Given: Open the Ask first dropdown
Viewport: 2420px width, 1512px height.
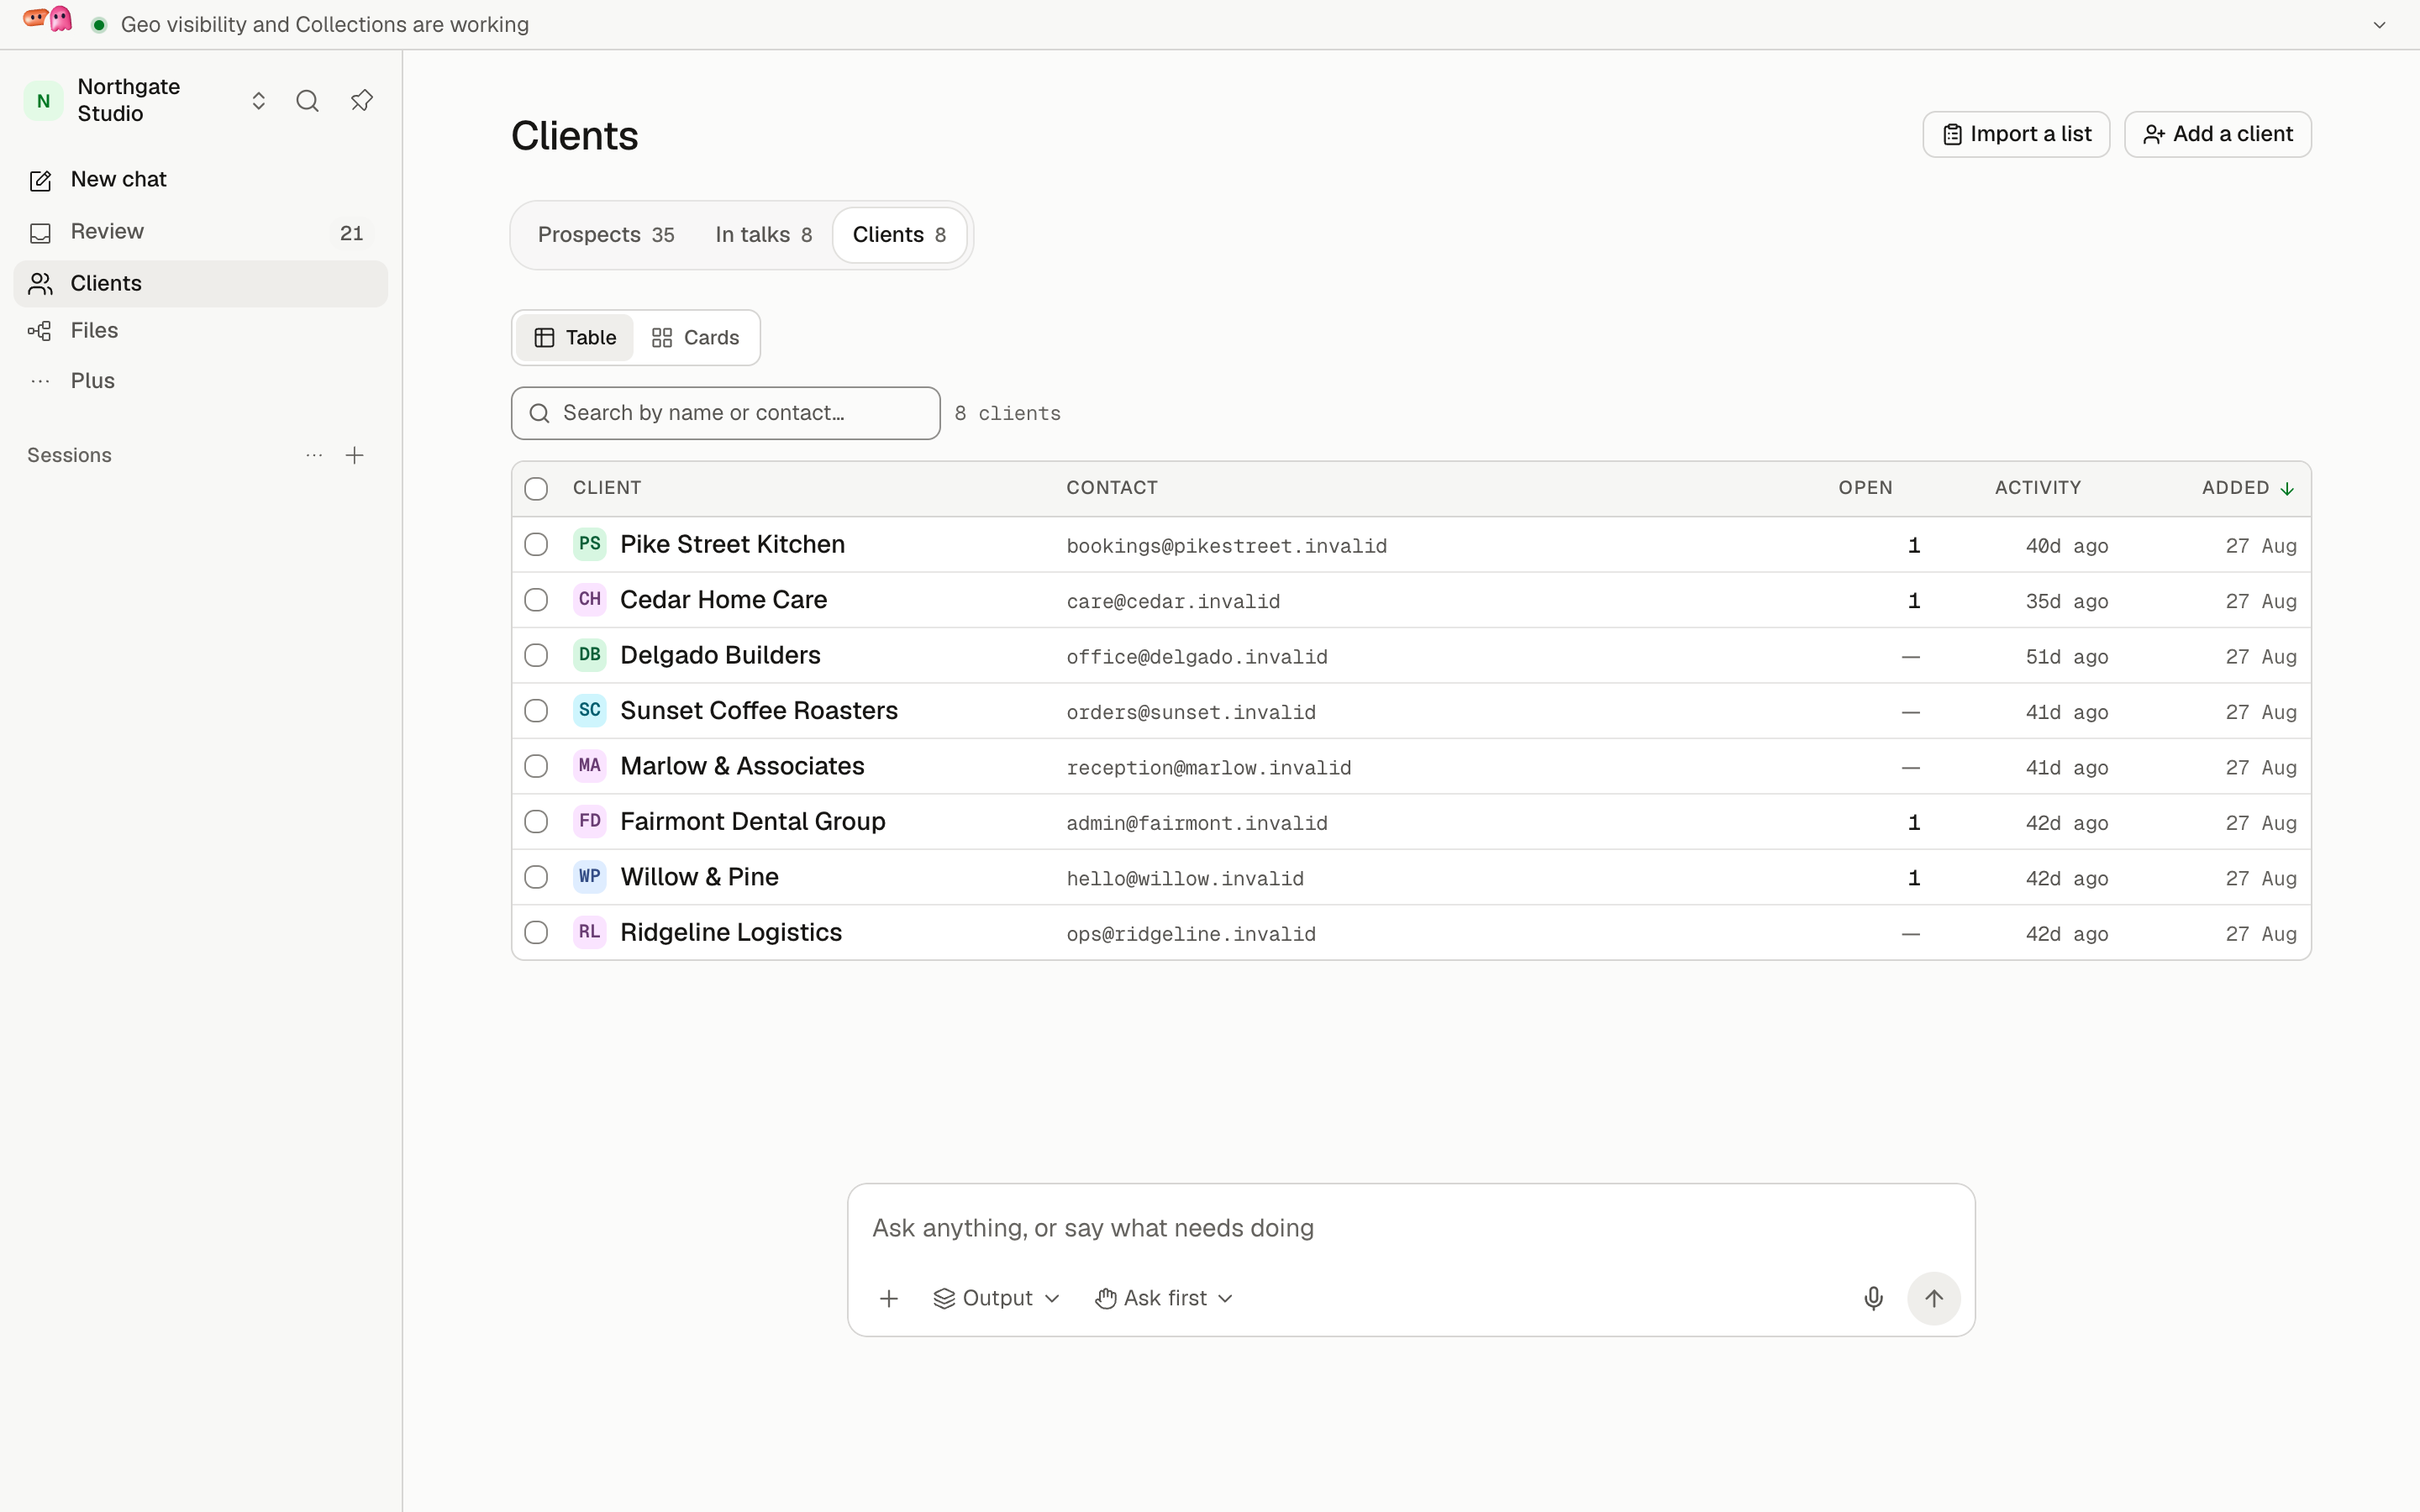Looking at the screenshot, I should click(1164, 1298).
